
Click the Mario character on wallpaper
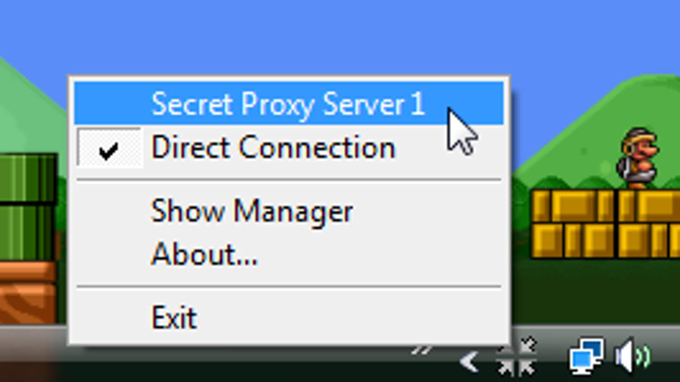click(x=637, y=158)
